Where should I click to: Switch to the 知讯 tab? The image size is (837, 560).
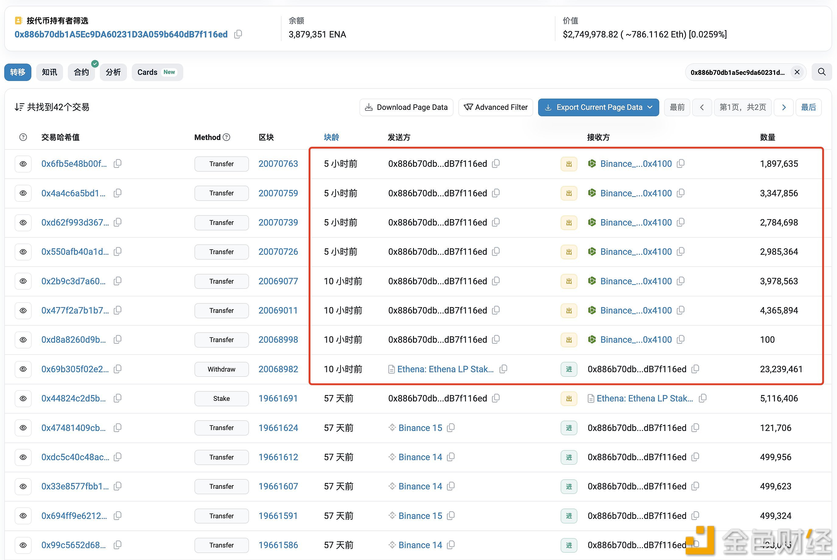tap(49, 72)
